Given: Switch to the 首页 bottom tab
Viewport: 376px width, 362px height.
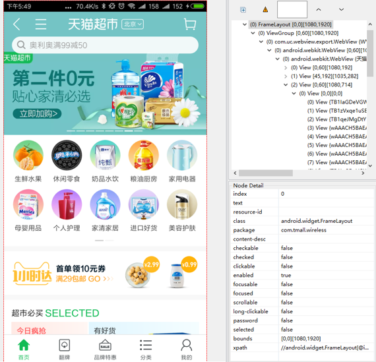Looking at the screenshot, I should 24,349.
